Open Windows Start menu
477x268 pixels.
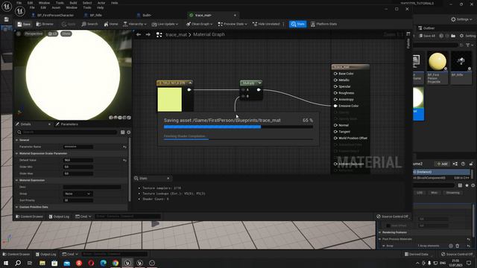tap(6, 263)
